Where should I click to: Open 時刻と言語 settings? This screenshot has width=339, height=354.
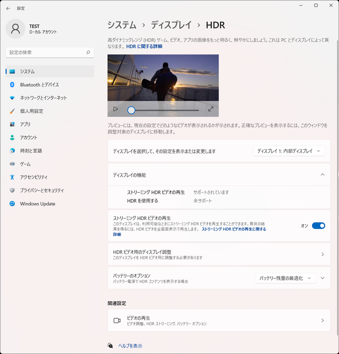tap(50, 150)
